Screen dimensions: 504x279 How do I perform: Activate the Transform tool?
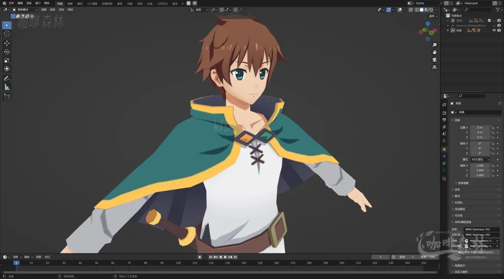point(7,69)
